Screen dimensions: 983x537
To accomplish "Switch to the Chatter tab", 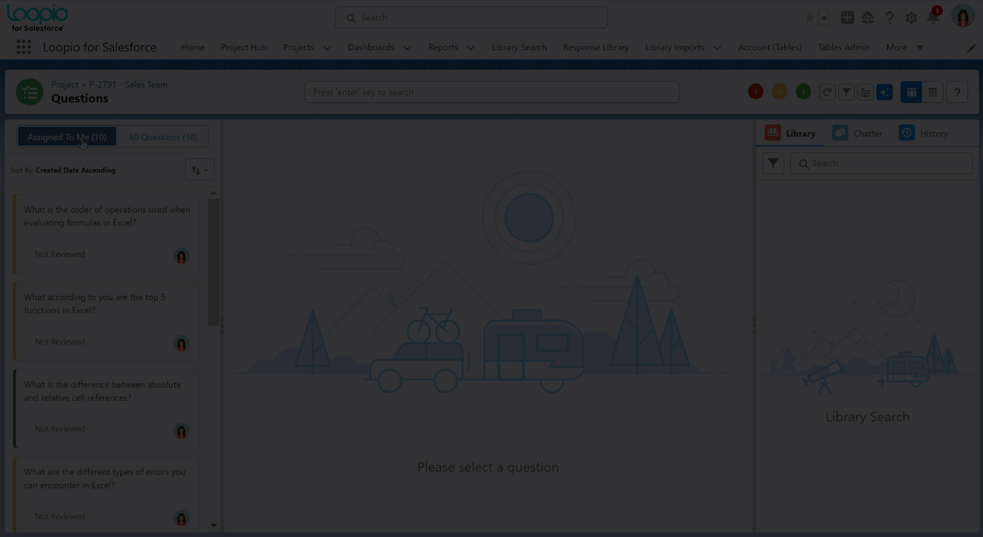I will [x=868, y=134].
